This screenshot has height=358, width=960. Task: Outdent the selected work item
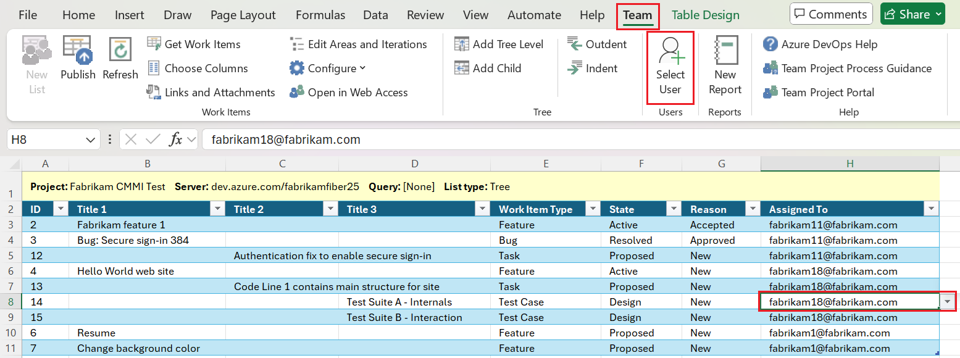point(598,44)
